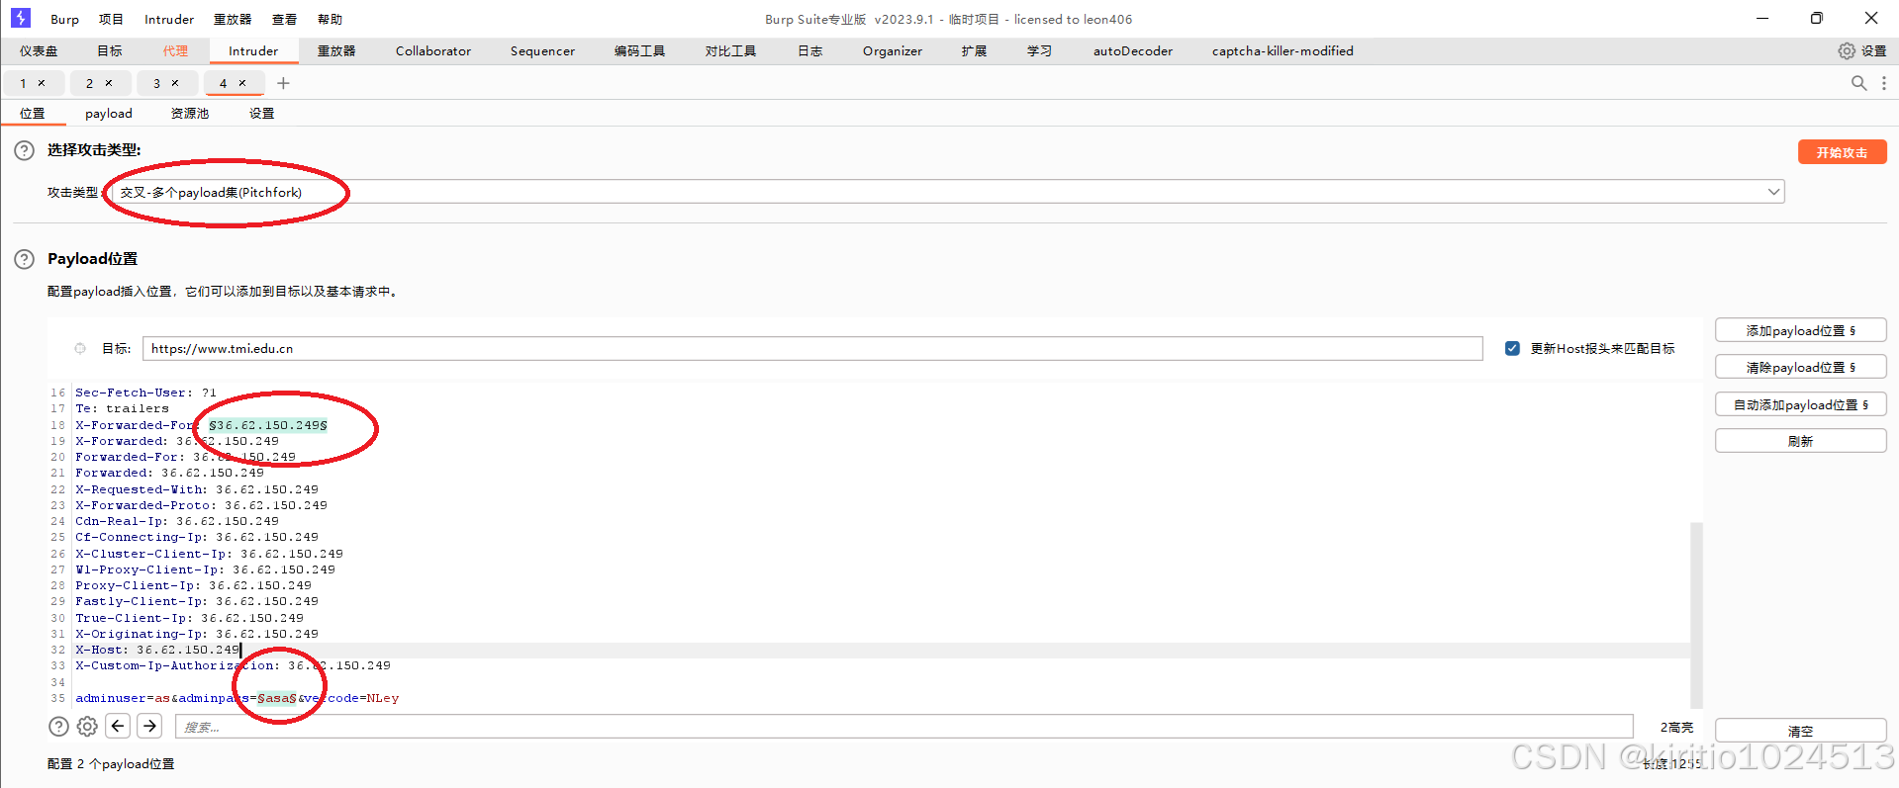
Task: Open the 位置 sub-tab
Action: [33, 114]
